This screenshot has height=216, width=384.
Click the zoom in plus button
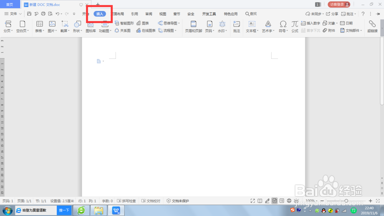point(370,201)
